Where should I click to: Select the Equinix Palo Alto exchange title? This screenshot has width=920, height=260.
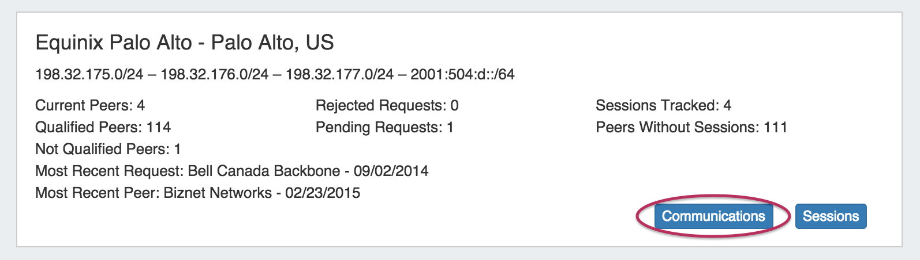(x=185, y=43)
